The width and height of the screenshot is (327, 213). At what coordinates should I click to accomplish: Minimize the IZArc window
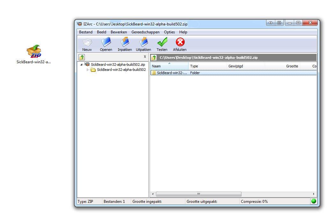[x=289, y=23]
